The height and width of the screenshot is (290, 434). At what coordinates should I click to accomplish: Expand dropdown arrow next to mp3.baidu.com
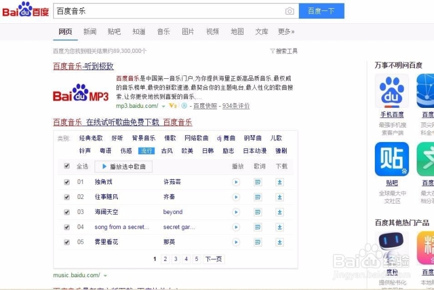click(x=164, y=106)
